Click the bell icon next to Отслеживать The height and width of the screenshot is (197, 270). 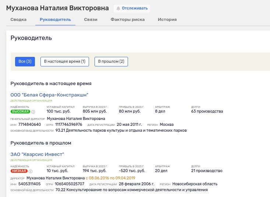click(118, 8)
